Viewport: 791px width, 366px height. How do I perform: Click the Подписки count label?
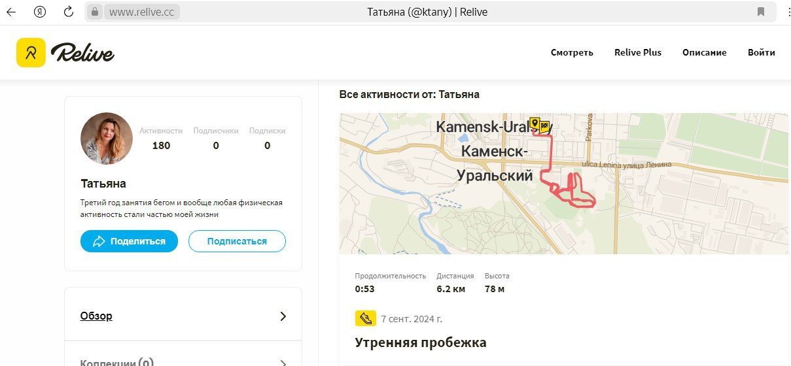point(268,131)
